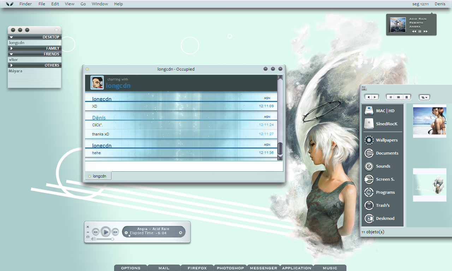Click the round icon at right of track display
Viewport: 452px width, 271px height.
pos(180,233)
